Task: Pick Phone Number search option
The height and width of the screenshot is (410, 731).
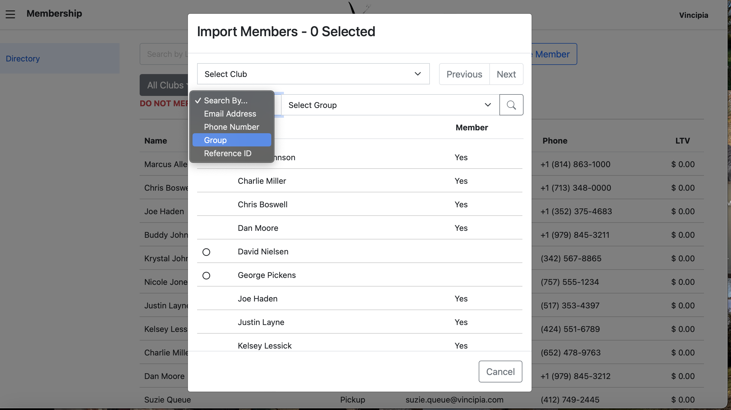Action: pos(231,127)
